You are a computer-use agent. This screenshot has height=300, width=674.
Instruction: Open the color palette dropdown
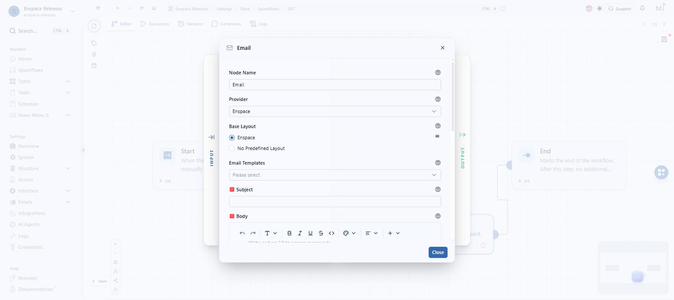[349, 233]
